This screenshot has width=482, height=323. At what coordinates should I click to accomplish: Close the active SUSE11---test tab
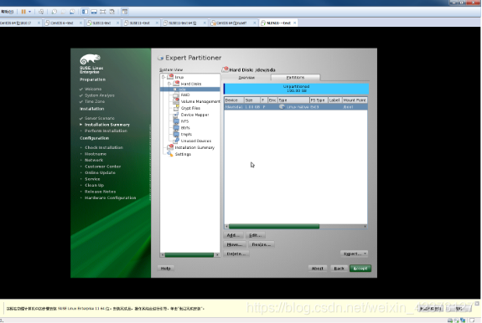[x=295, y=23]
